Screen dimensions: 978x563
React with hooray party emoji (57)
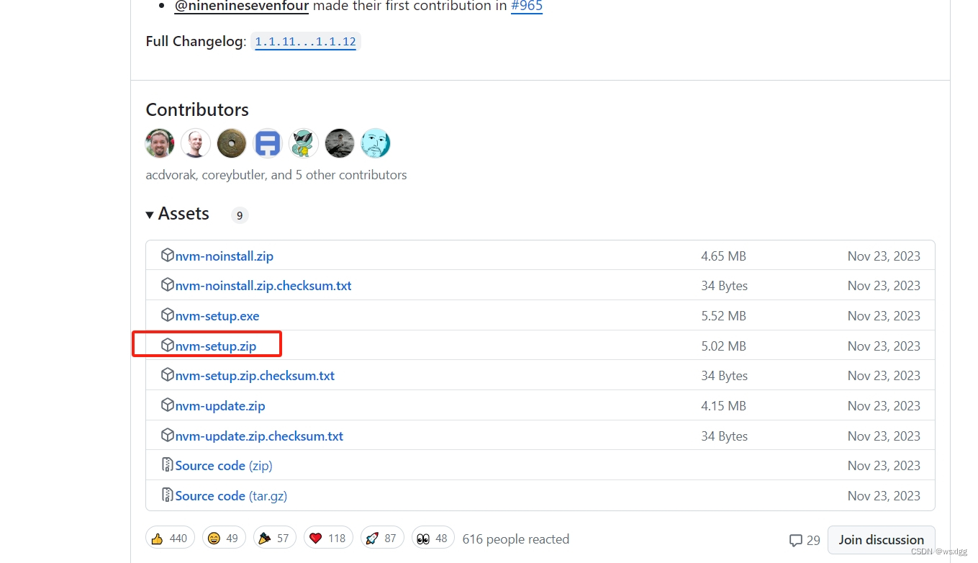tap(274, 539)
